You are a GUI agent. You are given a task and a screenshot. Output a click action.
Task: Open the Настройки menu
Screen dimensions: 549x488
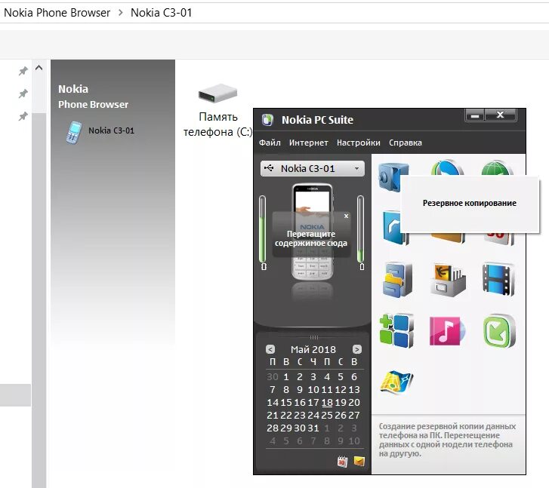(x=359, y=143)
